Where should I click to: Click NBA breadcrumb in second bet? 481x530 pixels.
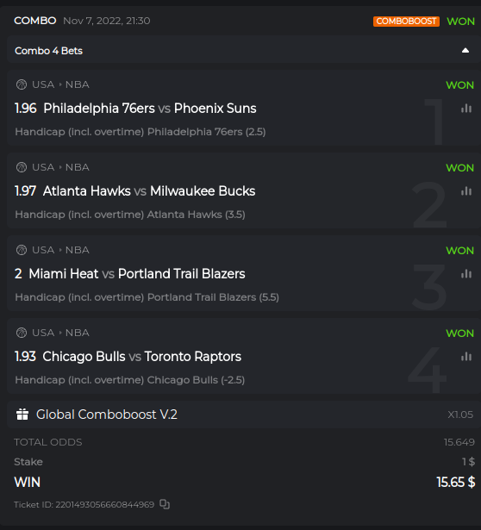[x=78, y=167]
